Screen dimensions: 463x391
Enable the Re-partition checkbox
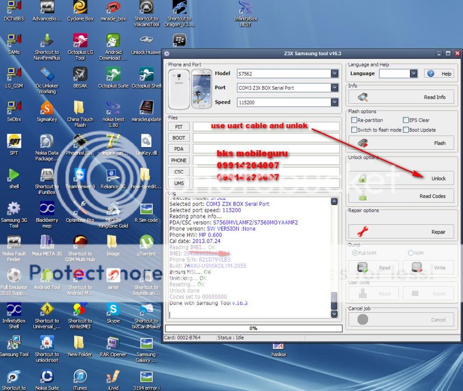pos(354,120)
